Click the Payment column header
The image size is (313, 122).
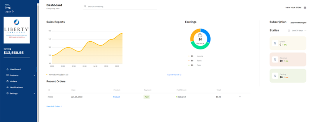click(x=148, y=90)
